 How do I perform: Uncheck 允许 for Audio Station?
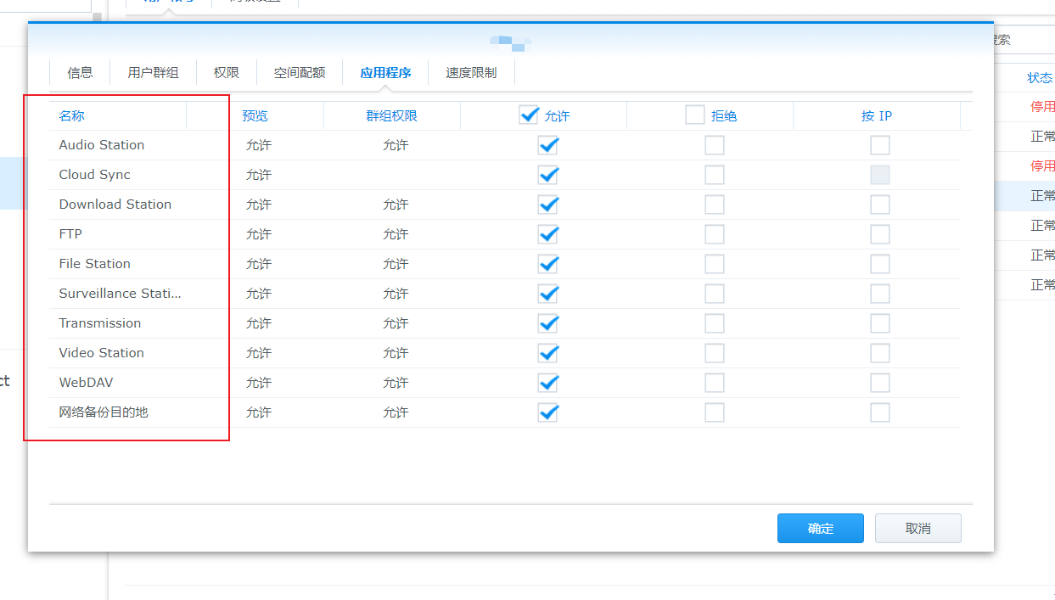coord(548,145)
